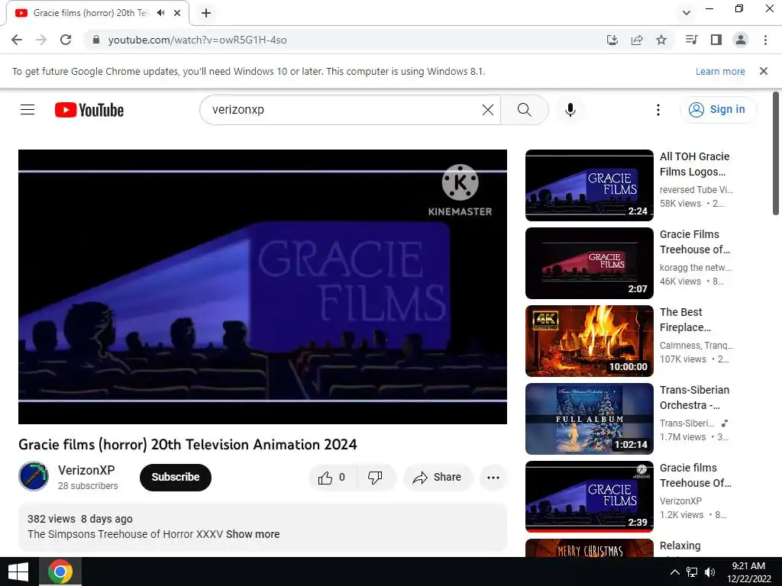Dislike the video with thumbs down
Viewport: 782px width, 586px height.
coord(375,478)
